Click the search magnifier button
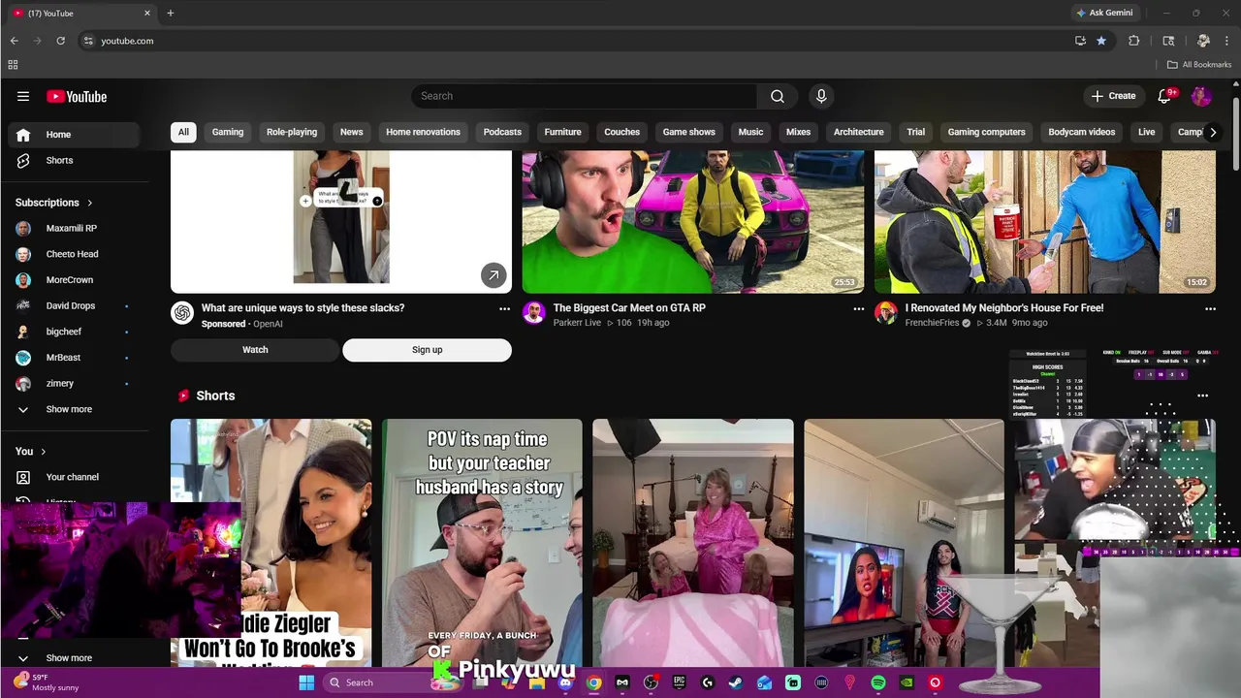This screenshot has height=698, width=1241. click(778, 96)
